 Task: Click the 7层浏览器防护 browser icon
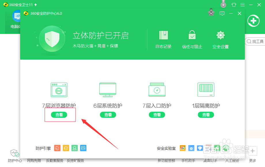point(59,90)
